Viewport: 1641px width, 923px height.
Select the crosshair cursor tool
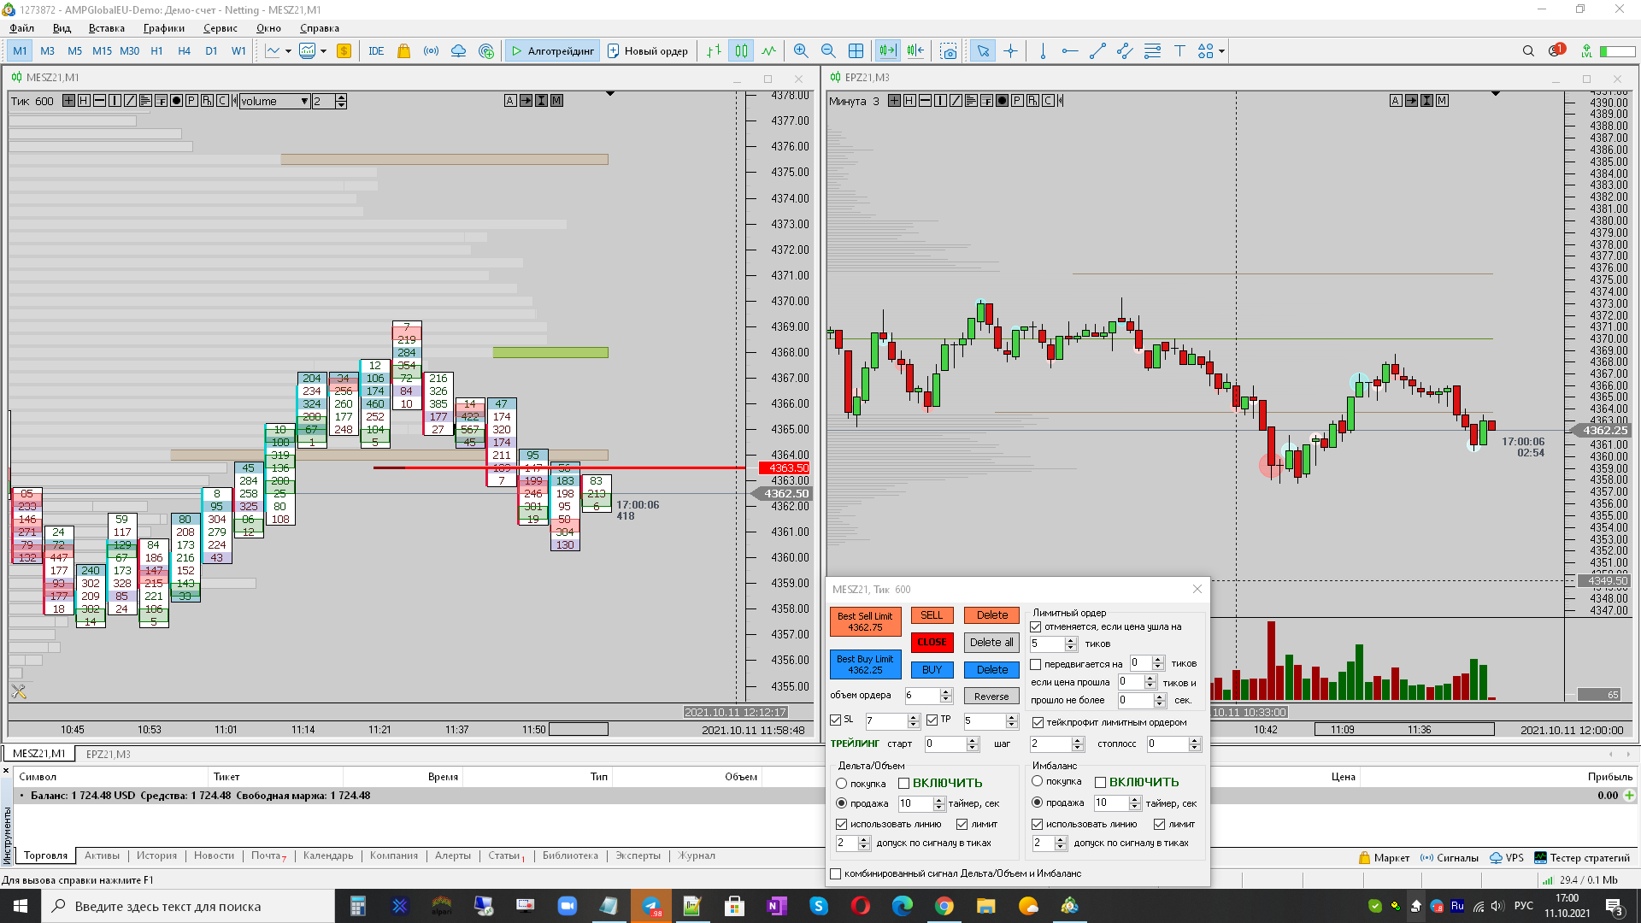click(1010, 51)
